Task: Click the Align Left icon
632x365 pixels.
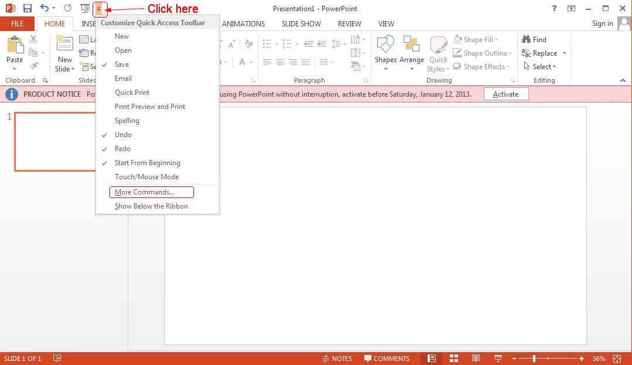Action: coord(267,62)
